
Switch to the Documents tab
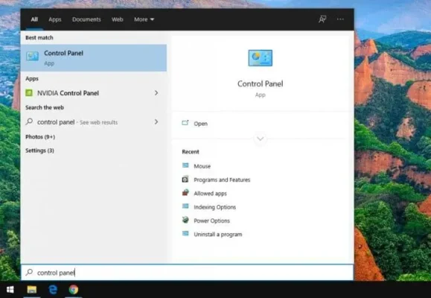(86, 19)
